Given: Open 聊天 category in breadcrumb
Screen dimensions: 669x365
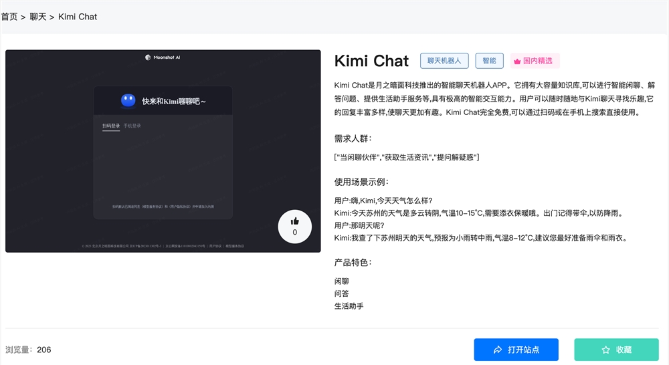Looking at the screenshot, I should pos(38,17).
